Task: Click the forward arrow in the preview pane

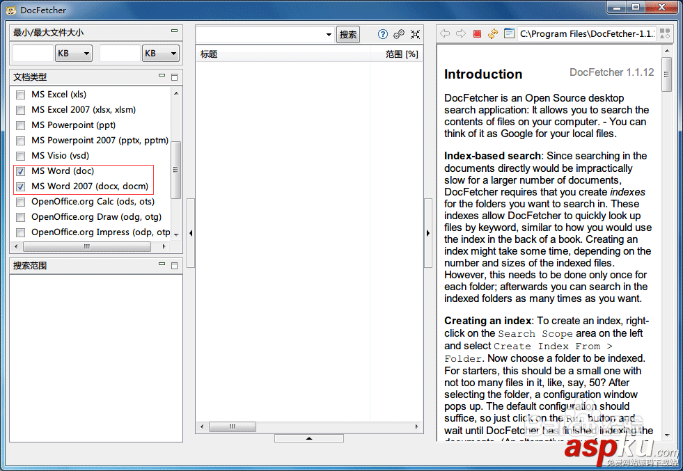Action: click(x=462, y=33)
